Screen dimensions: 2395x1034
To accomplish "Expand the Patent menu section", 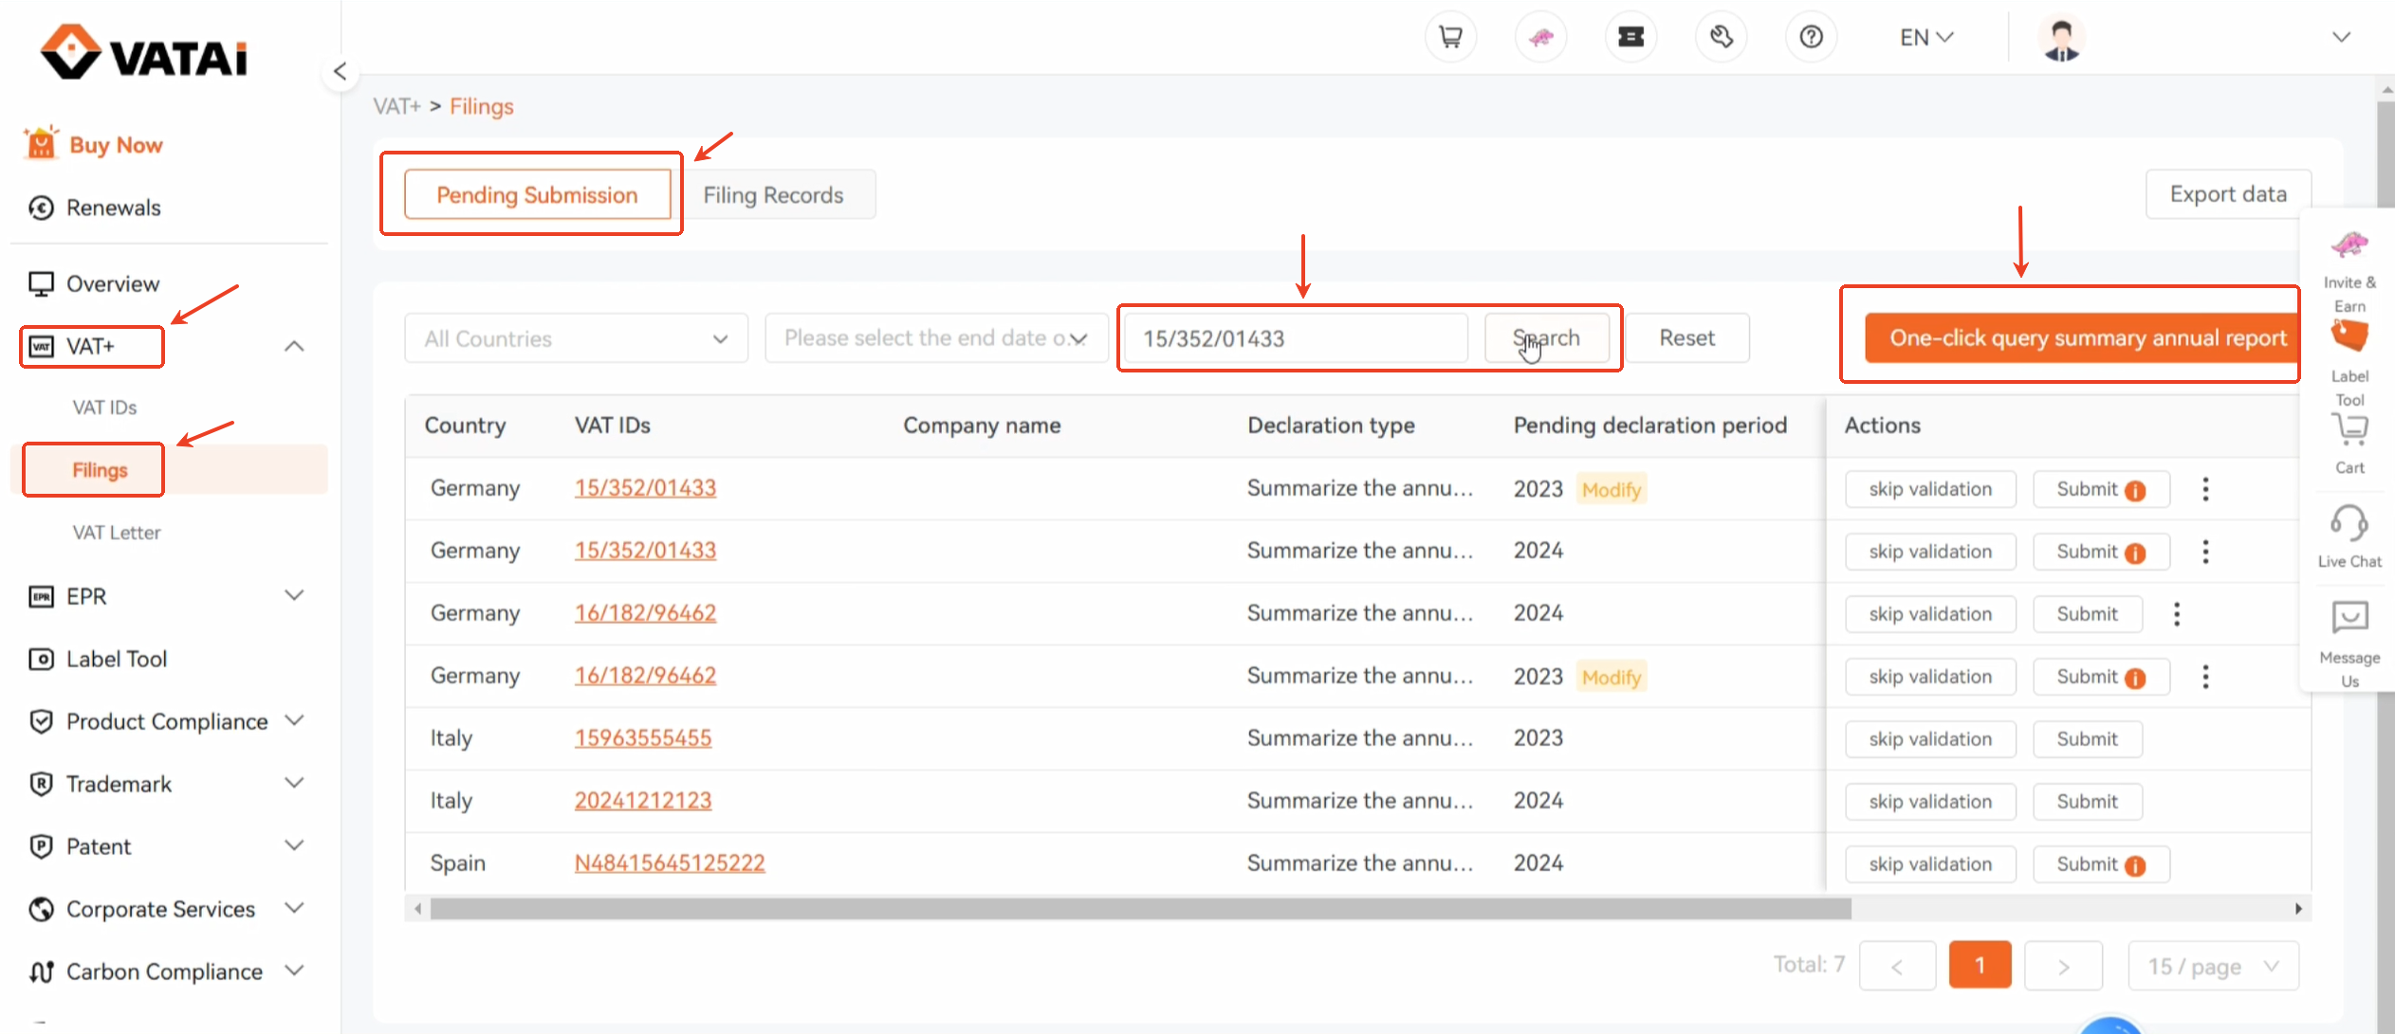I will point(294,845).
